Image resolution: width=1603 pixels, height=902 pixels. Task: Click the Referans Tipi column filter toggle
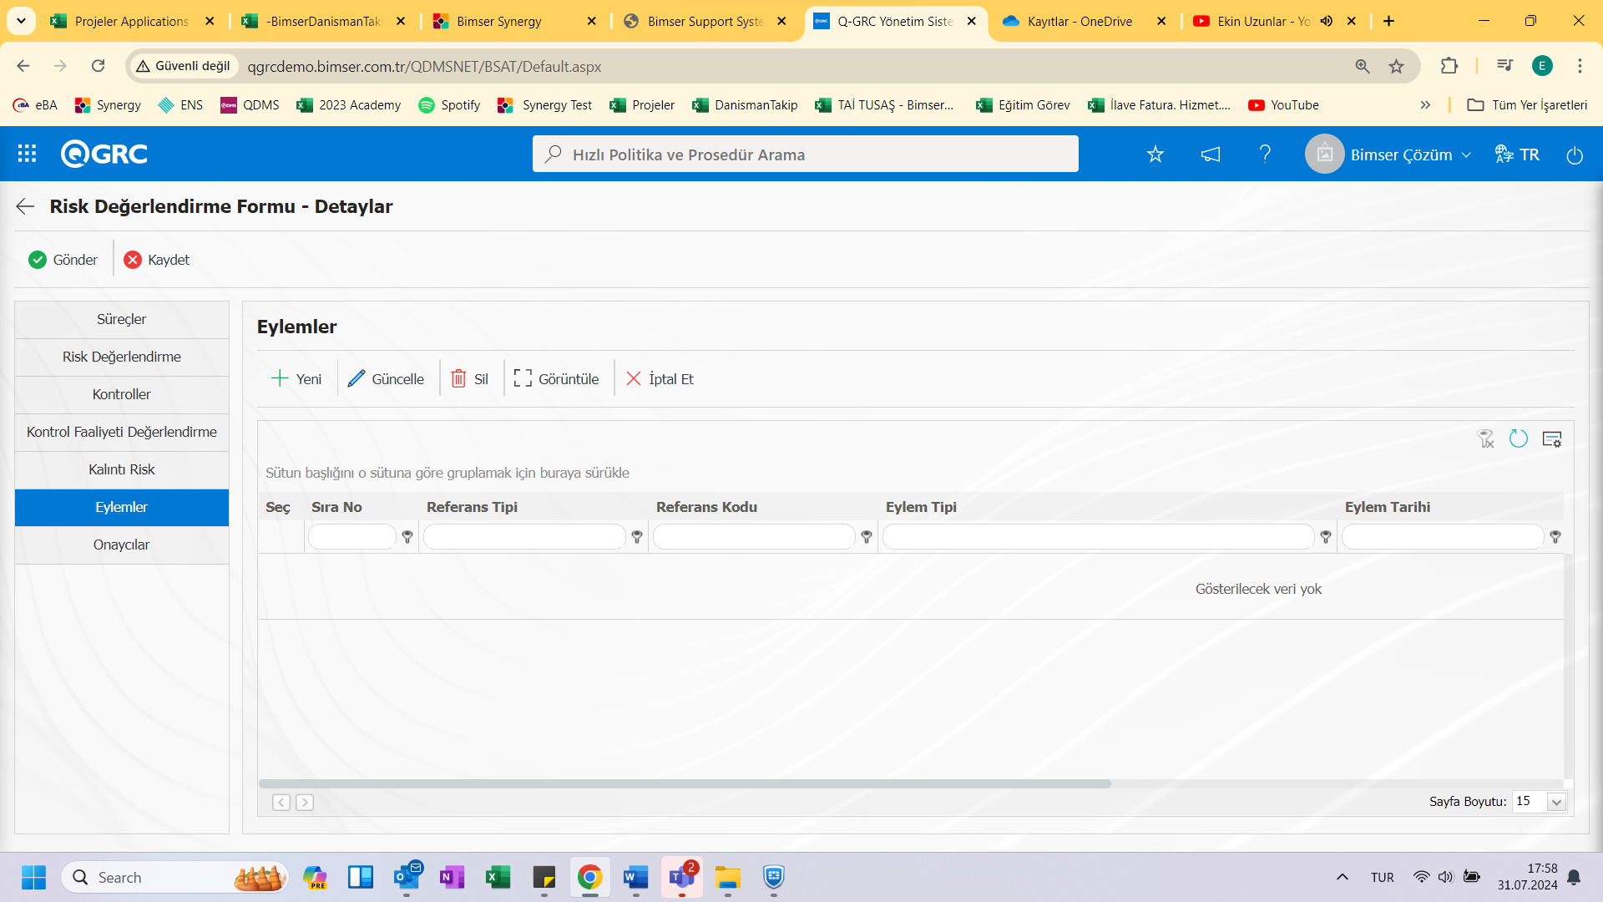[x=636, y=538]
